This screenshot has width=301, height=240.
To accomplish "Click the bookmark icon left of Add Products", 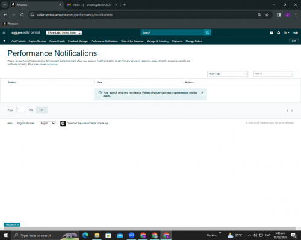I will (x=4, y=41).
